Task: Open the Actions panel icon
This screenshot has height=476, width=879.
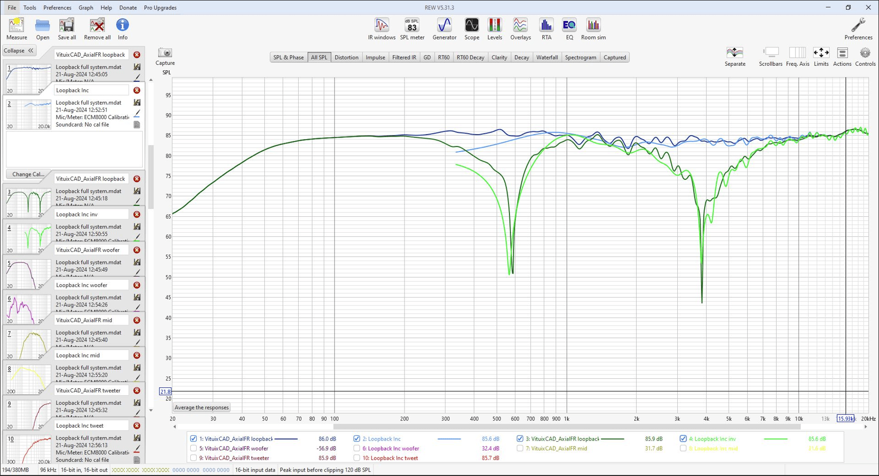Action: [x=842, y=53]
